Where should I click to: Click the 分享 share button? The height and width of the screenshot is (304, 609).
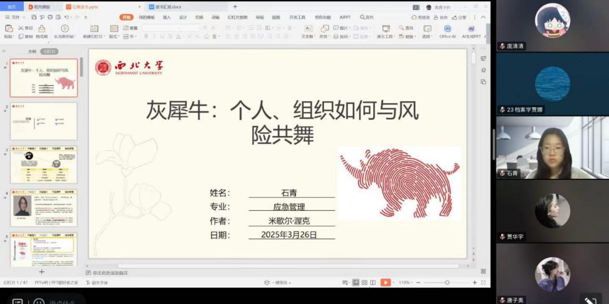point(459,17)
